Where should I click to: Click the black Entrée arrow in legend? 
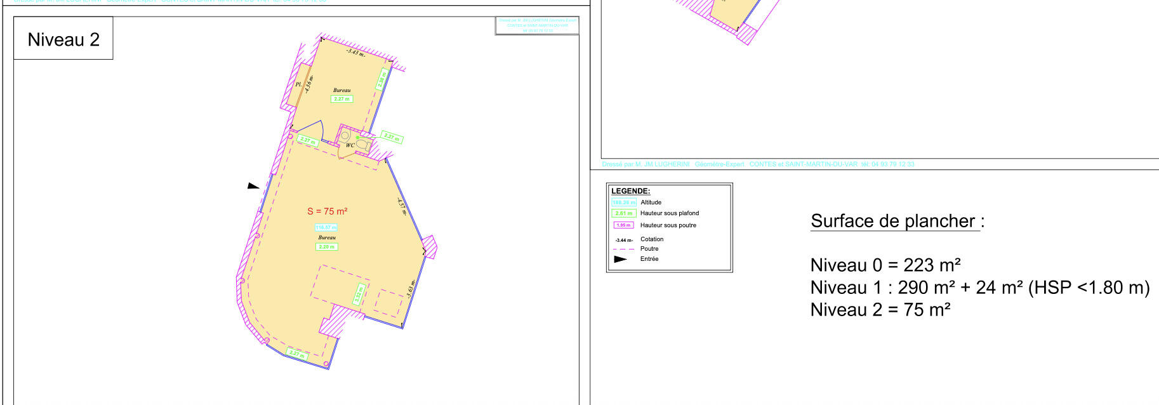click(620, 259)
